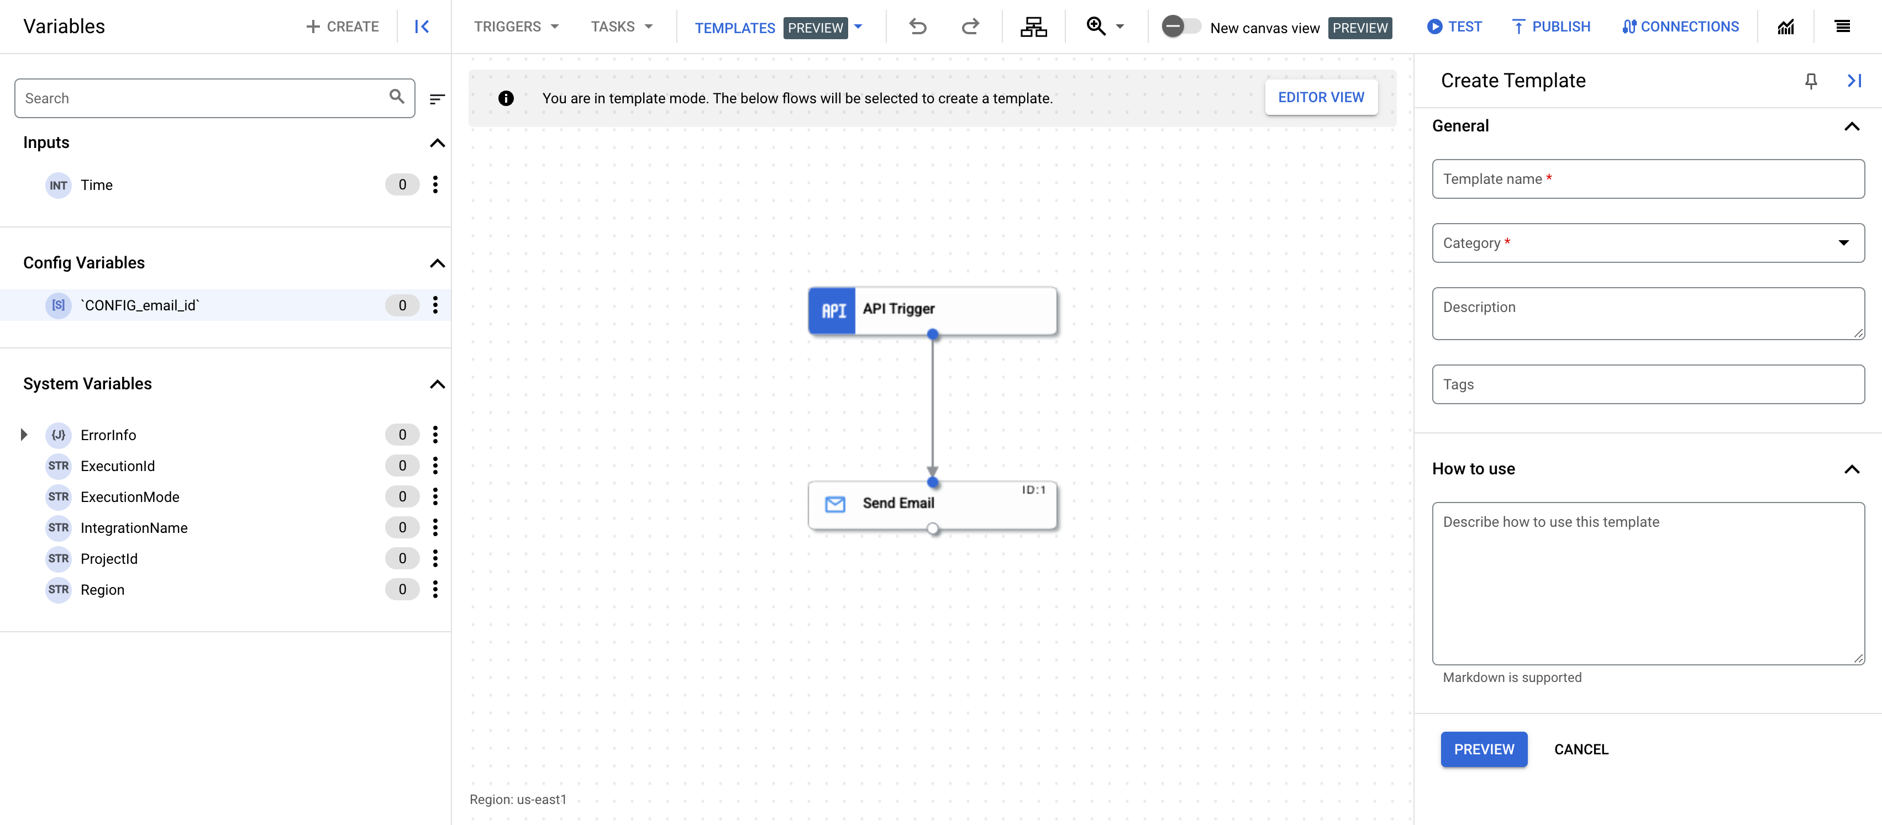Screen dimensions: 1882x825
Task: Click the Send Email node icon
Action: coord(837,503)
